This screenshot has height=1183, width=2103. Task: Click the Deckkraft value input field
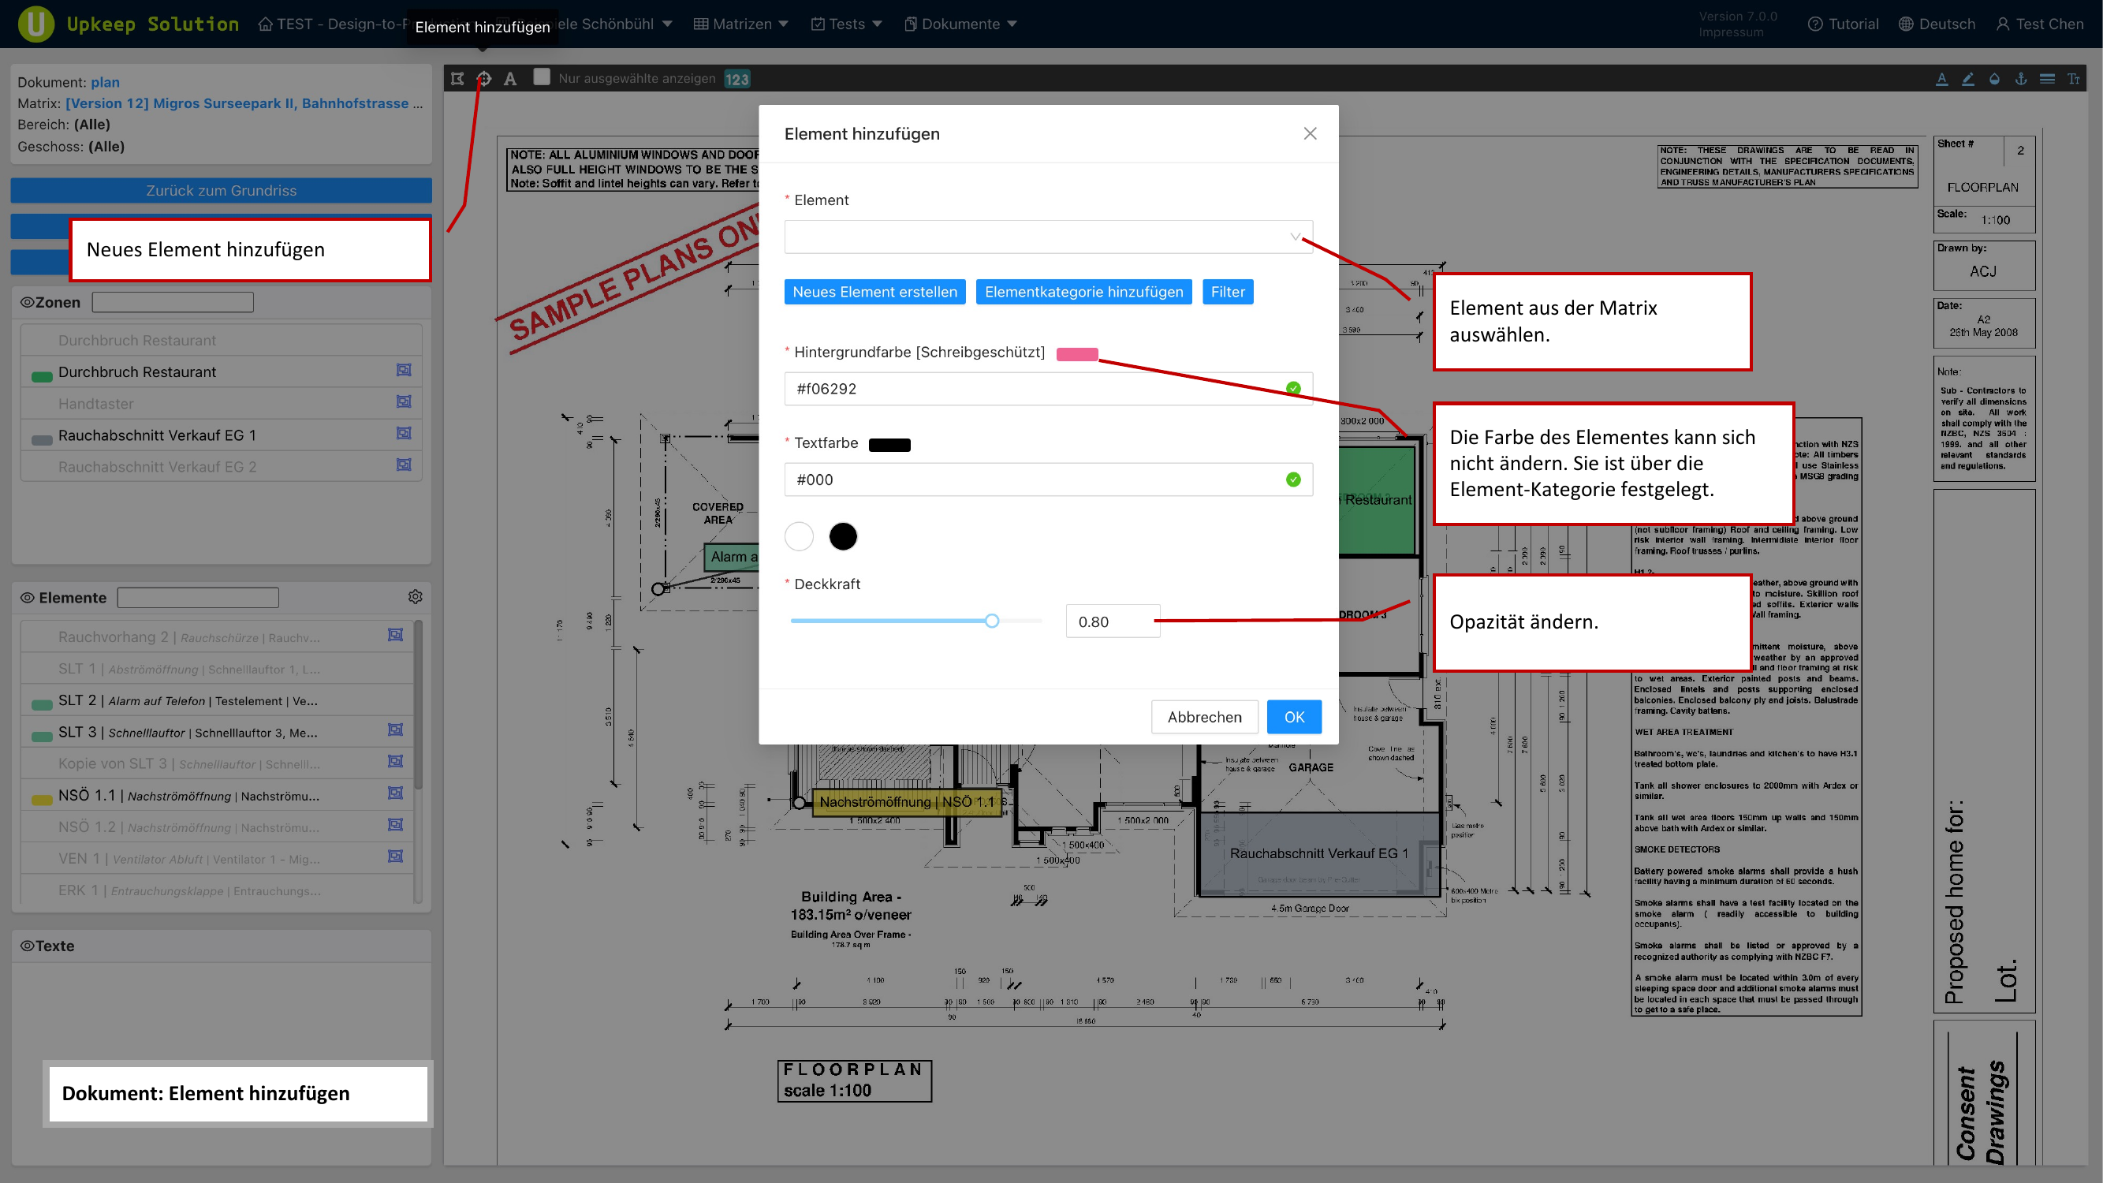point(1112,621)
